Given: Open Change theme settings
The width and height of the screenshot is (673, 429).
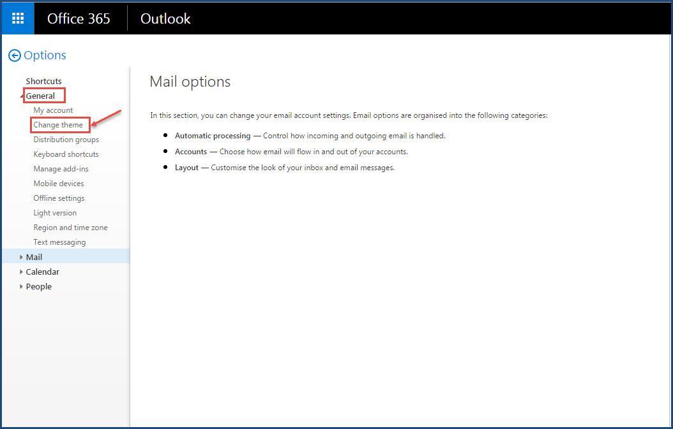Looking at the screenshot, I should [x=59, y=124].
